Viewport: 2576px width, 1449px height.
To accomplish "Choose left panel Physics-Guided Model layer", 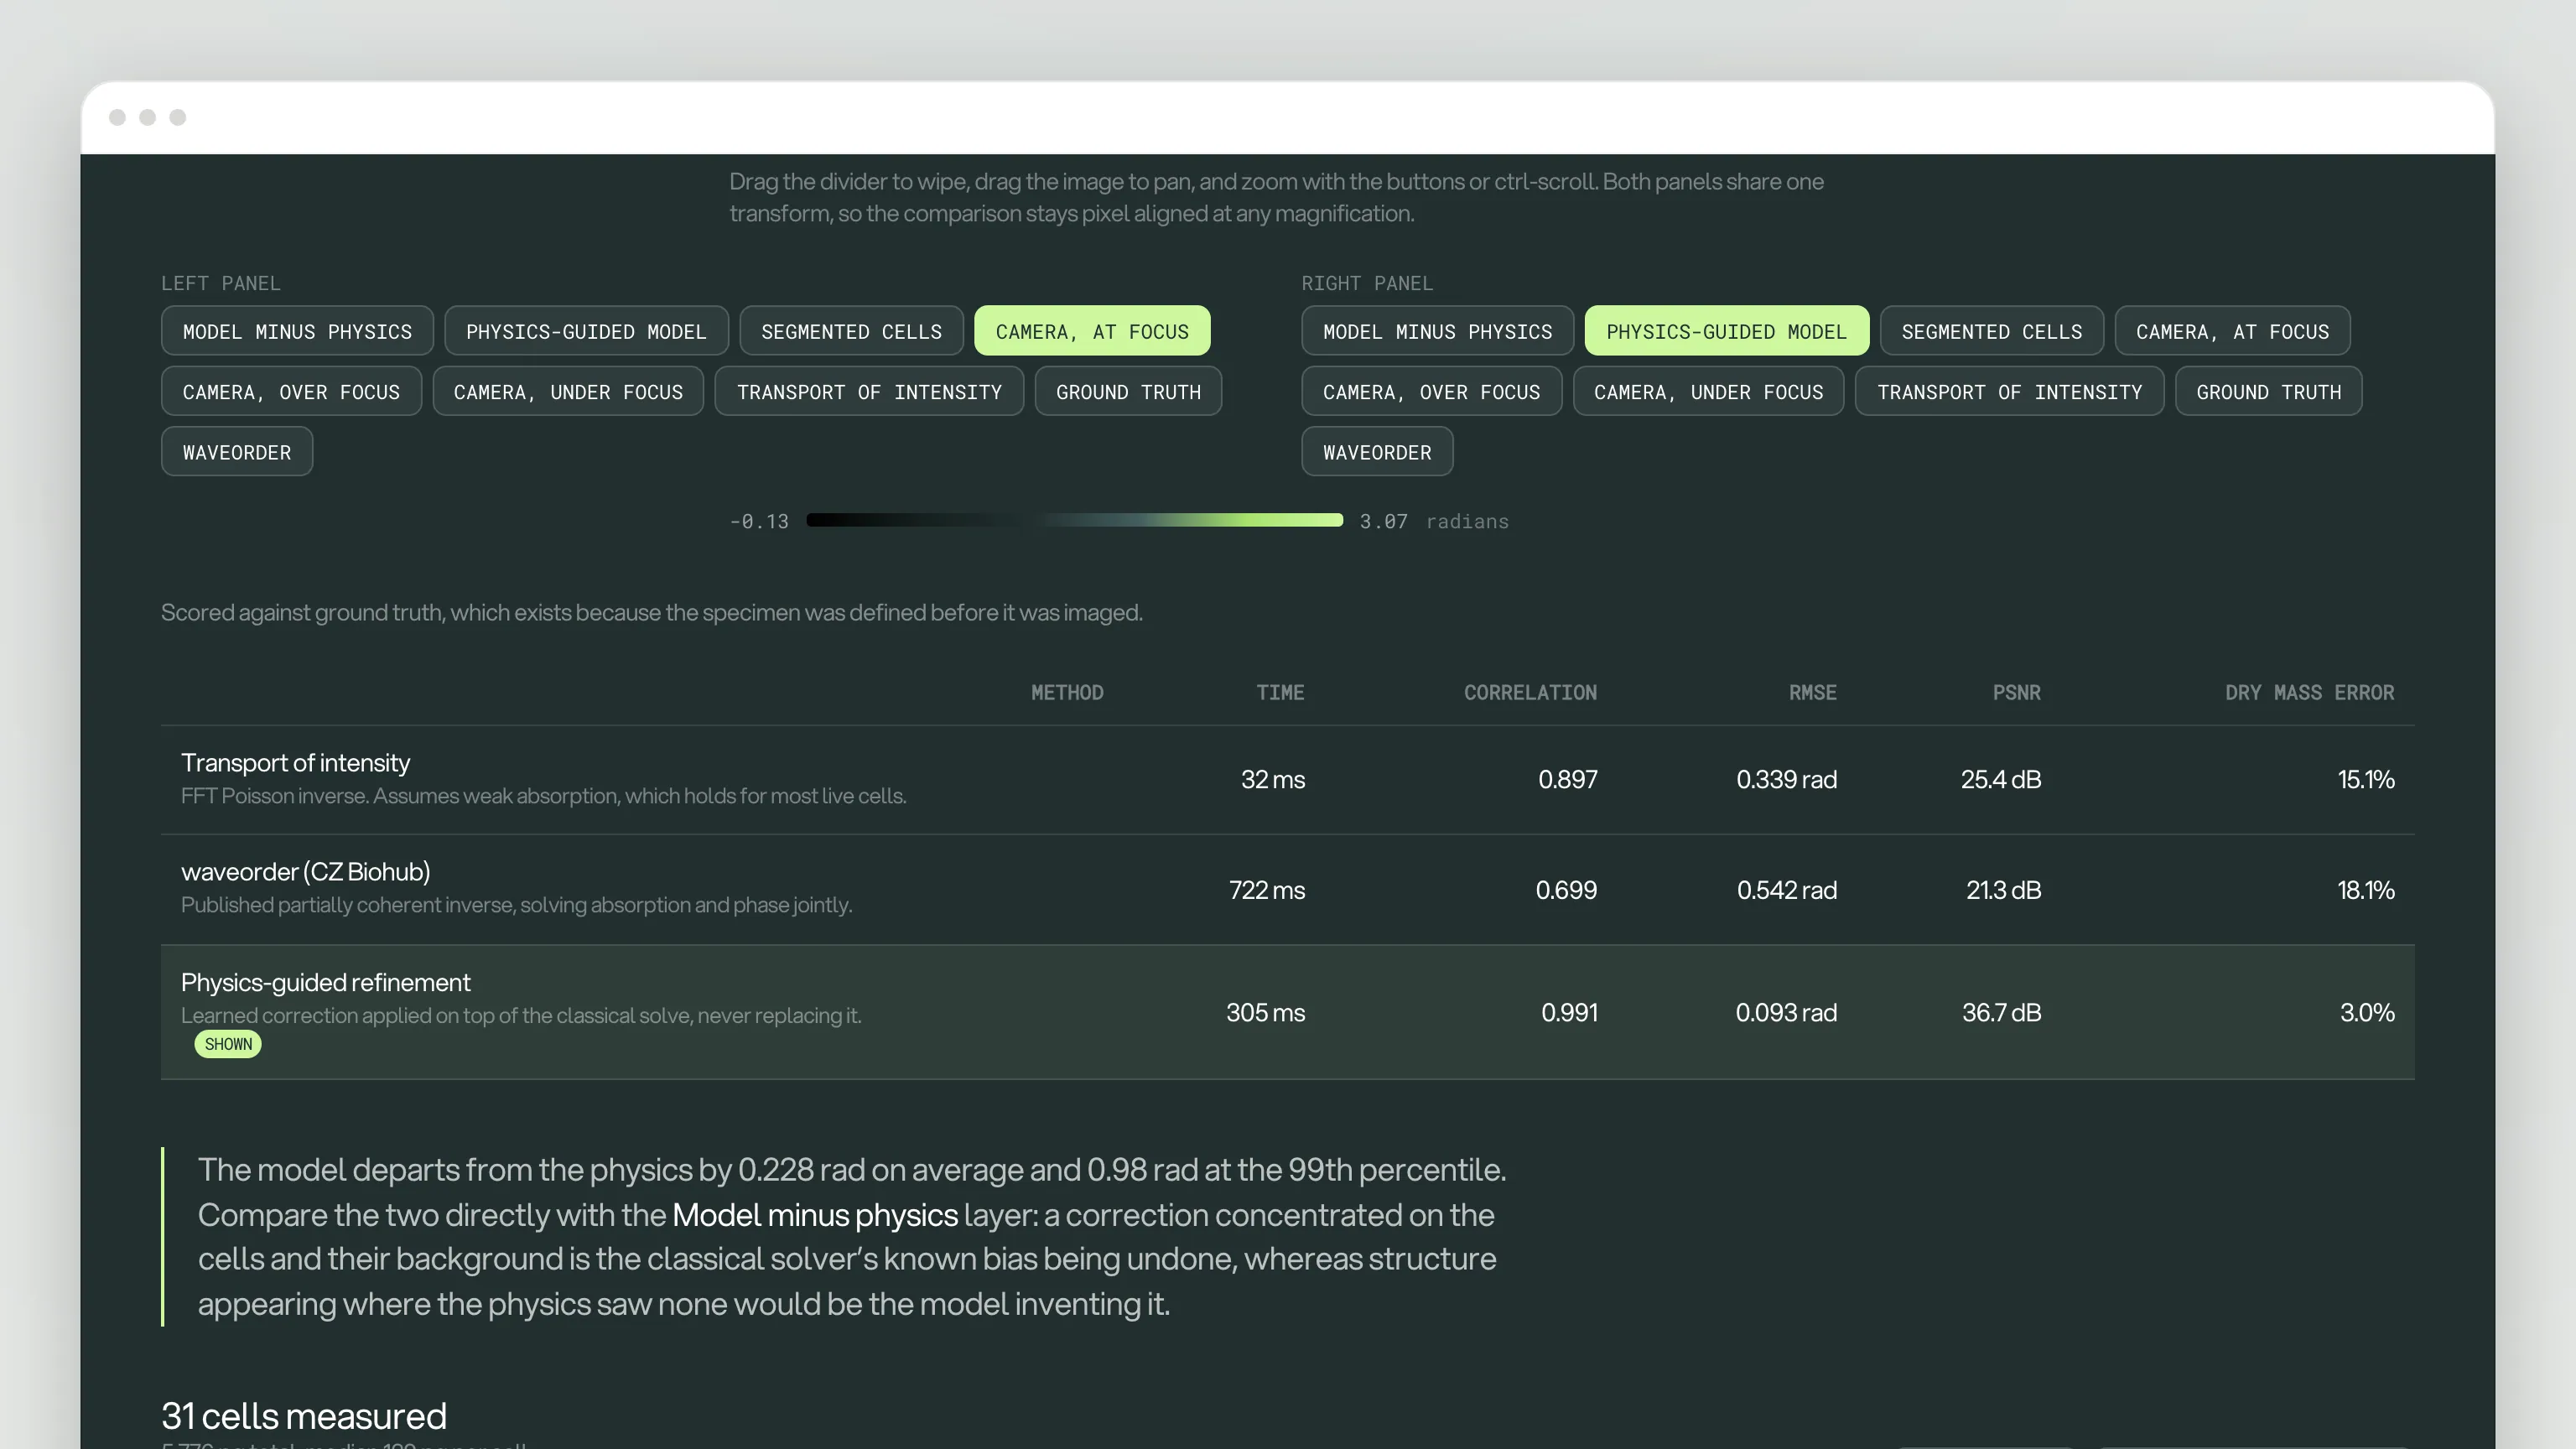I will pos(586,331).
